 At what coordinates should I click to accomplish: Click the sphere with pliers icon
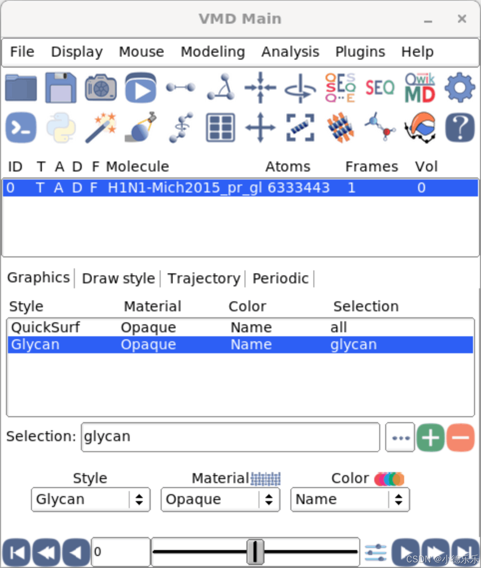click(141, 128)
